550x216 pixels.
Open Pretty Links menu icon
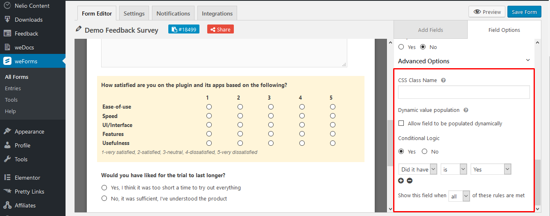(x=7, y=192)
